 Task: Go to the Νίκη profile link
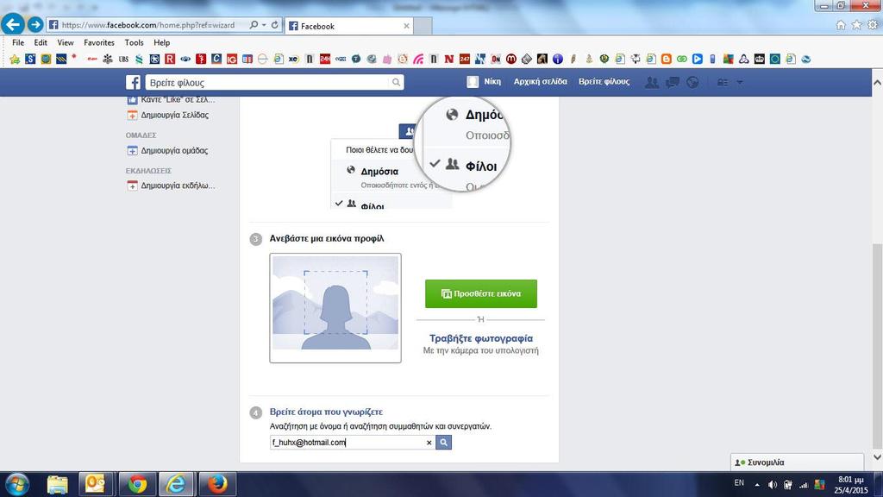[492, 82]
